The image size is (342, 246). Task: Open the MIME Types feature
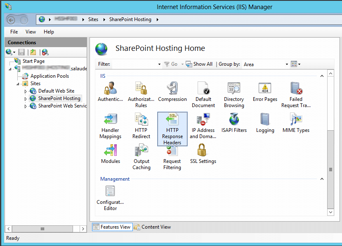coord(296,121)
